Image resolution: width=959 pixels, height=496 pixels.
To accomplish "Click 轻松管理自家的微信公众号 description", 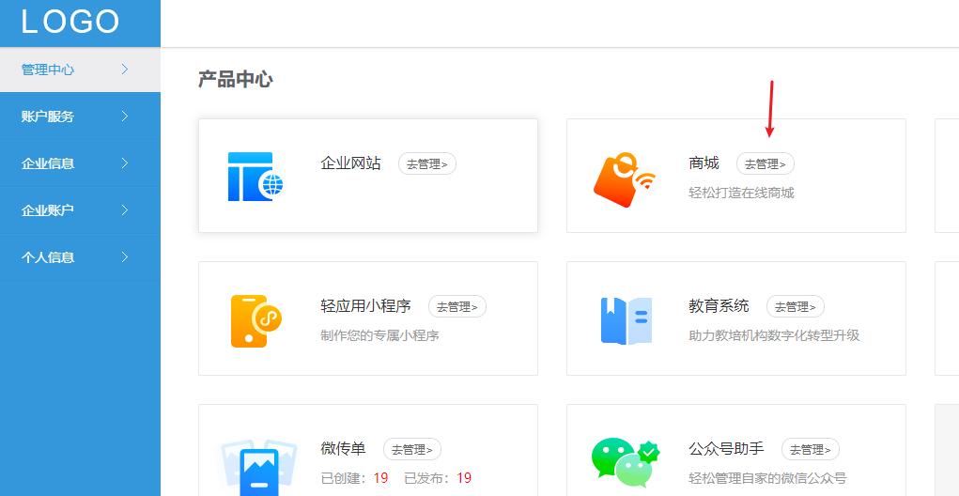I will pyautogui.click(x=767, y=478).
